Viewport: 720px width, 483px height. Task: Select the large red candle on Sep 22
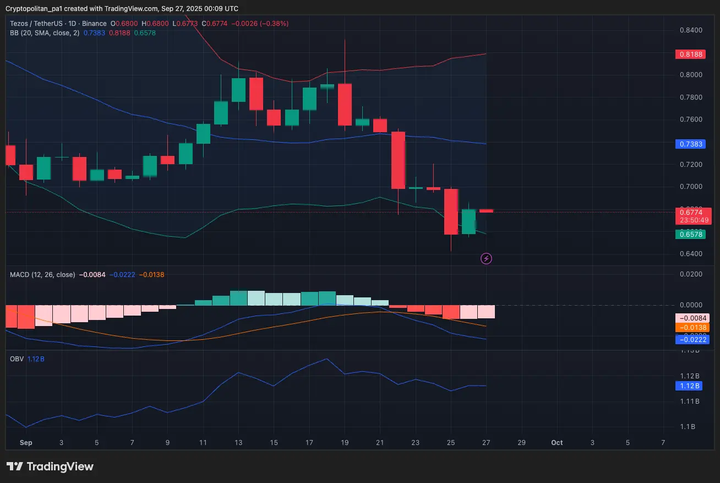click(398, 160)
